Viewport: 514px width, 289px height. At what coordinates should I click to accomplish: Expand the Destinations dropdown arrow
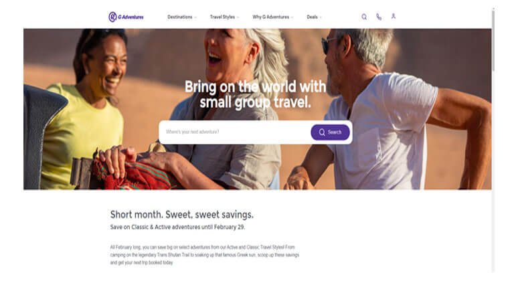point(195,17)
